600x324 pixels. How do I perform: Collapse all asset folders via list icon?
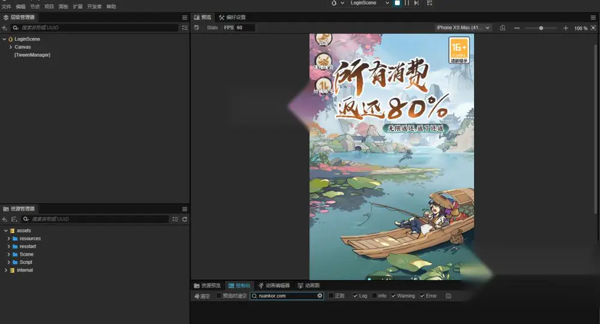click(175, 219)
